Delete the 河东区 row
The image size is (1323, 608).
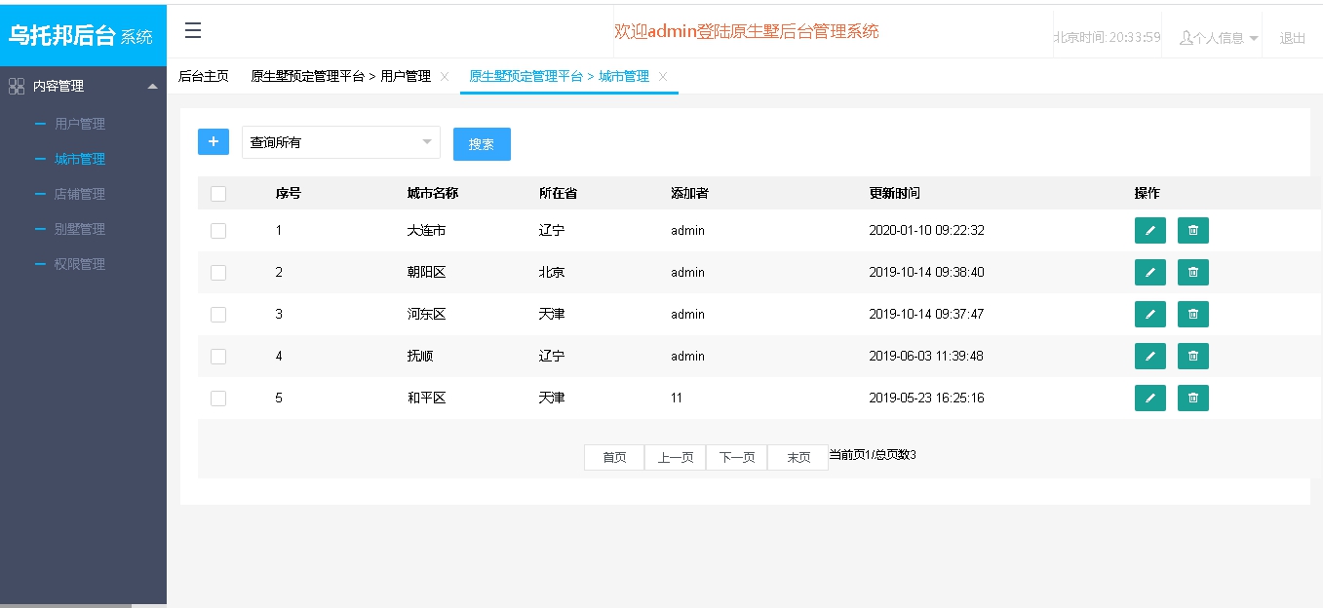(1193, 314)
